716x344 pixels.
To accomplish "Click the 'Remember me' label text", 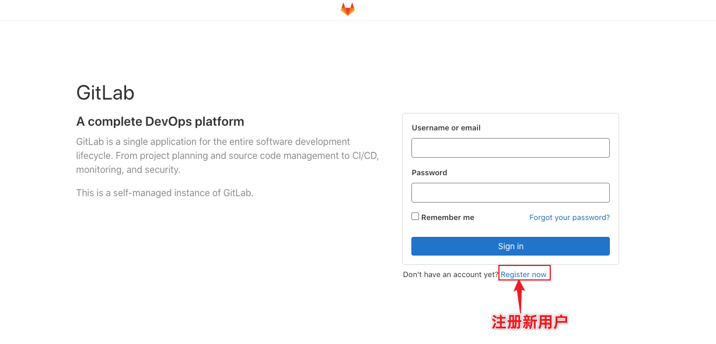I will click(448, 217).
